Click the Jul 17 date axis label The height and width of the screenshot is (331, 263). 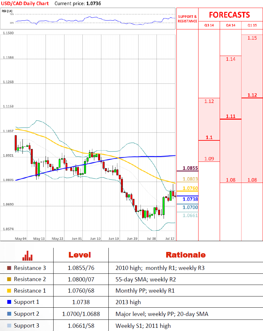(170, 239)
